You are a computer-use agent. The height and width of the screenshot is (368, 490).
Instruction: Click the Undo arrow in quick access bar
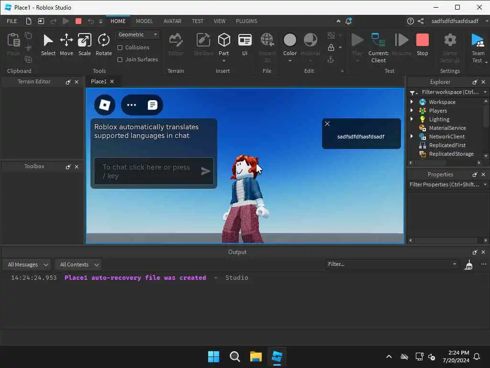tap(90, 21)
